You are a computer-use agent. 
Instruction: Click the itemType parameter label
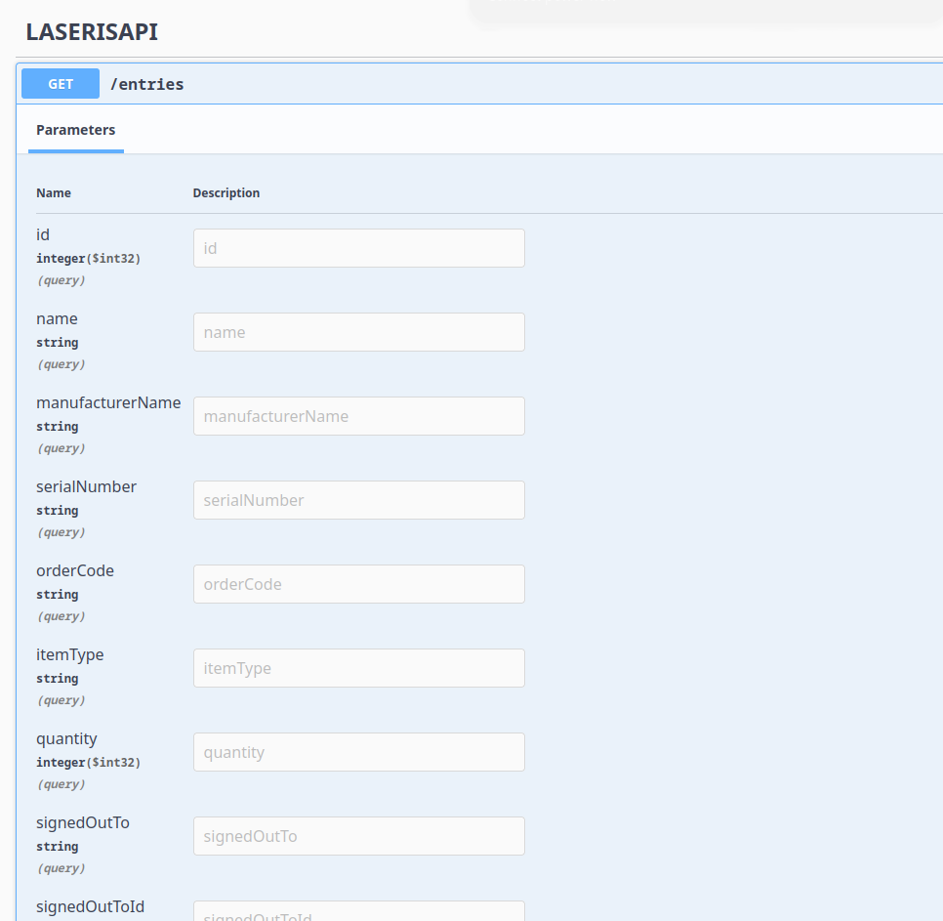[70, 654]
